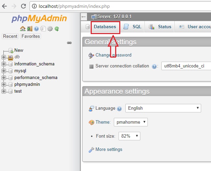Click the Theme: link label

point(103,122)
